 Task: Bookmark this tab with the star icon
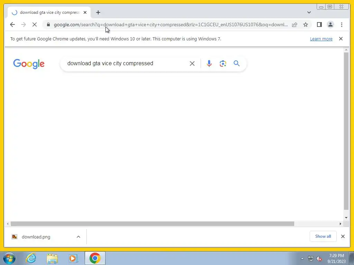point(306,24)
